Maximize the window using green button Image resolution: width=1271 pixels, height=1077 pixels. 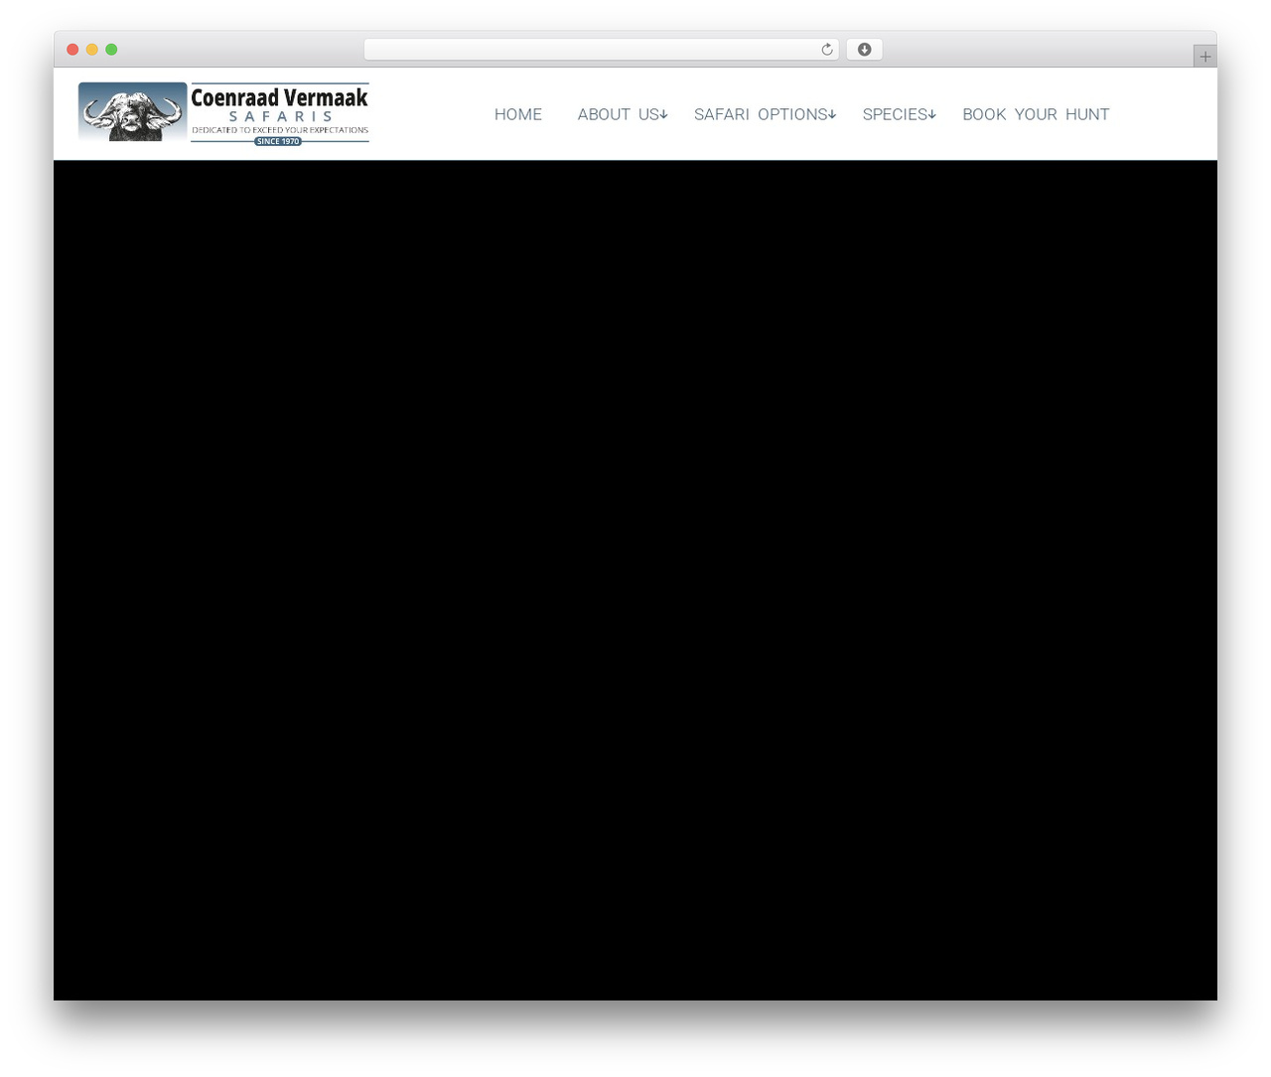coord(111,50)
